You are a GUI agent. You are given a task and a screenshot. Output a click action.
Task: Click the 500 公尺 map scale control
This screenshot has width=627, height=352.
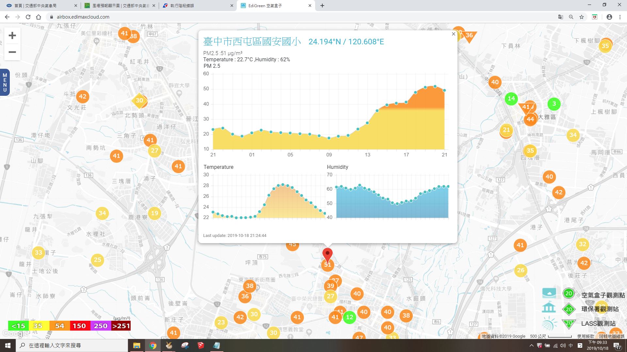(551, 336)
